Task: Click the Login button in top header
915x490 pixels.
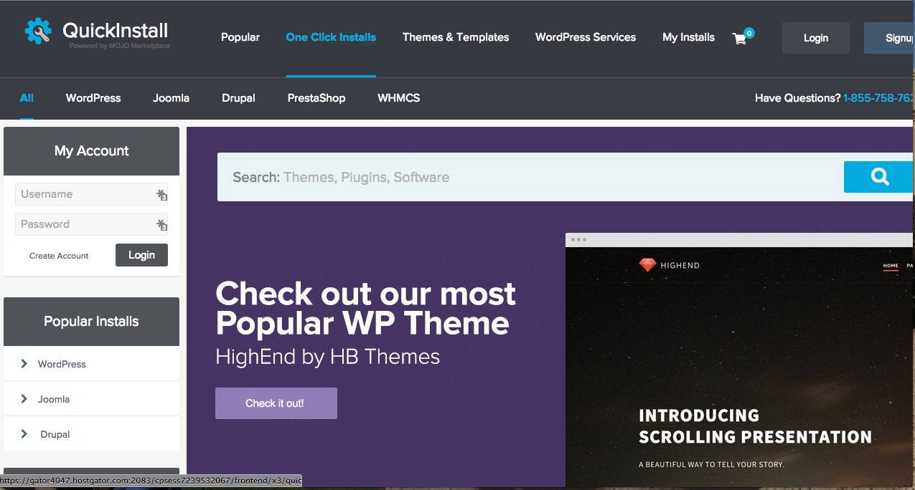Action: [815, 38]
